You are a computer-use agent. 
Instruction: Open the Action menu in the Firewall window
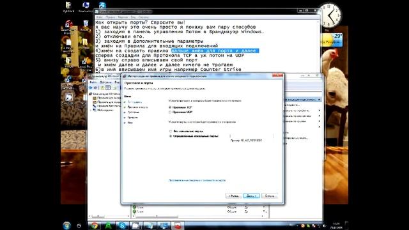pyautogui.click(x=105, y=82)
